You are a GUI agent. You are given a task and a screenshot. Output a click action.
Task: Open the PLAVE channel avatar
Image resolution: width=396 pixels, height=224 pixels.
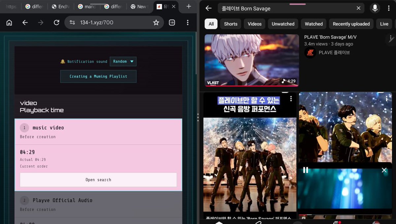coord(310,52)
